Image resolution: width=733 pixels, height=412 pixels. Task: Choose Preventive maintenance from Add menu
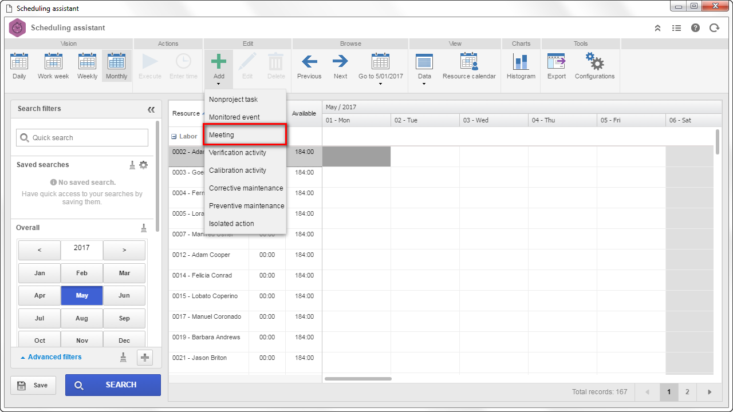[245, 206]
